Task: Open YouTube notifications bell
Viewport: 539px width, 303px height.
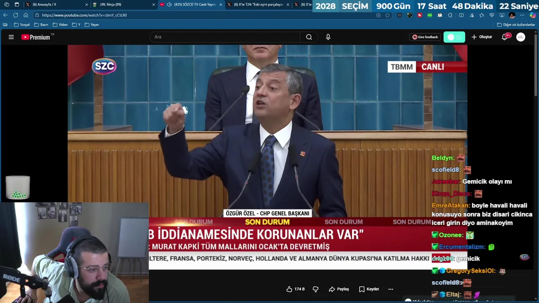Action: (x=504, y=37)
